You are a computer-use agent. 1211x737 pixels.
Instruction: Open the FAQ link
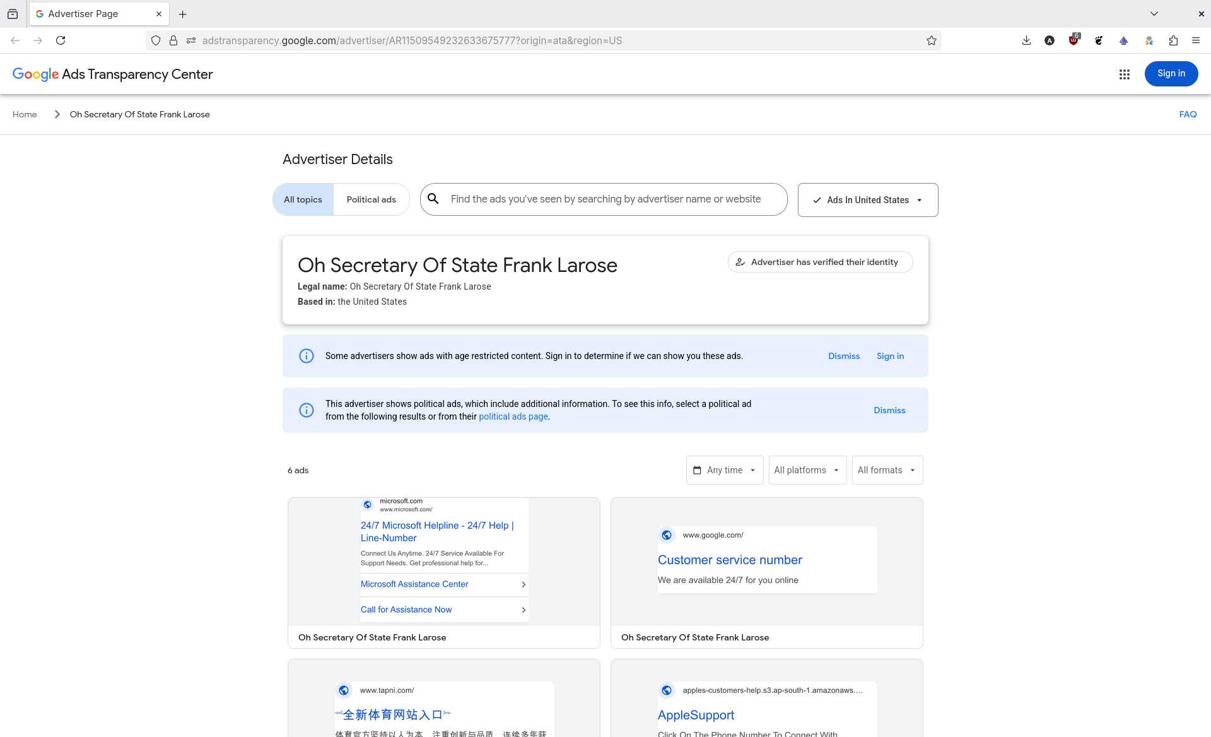[1188, 114]
